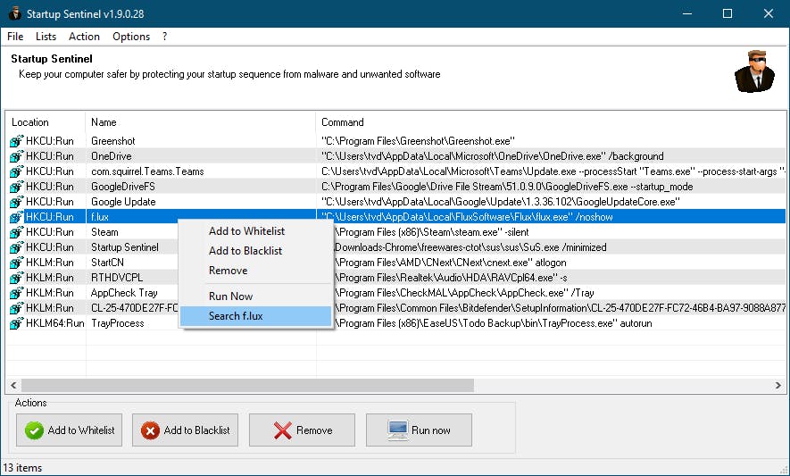The height and width of the screenshot is (476, 790).
Task: Select the StartCN name entry
Action: point(107,263)
